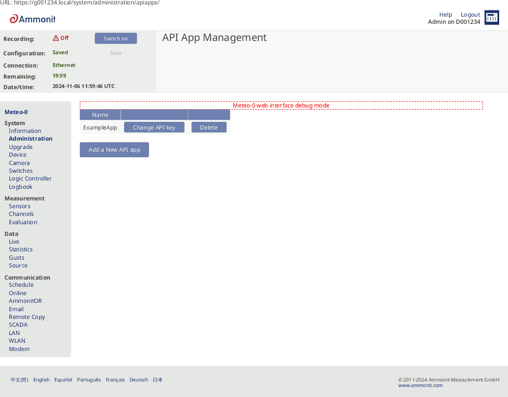Click the Save configuration button

tap(115, 53)
